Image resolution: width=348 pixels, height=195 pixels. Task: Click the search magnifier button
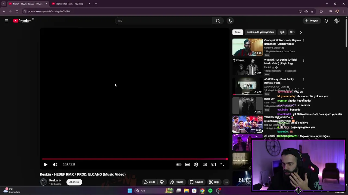coord(218,21)
